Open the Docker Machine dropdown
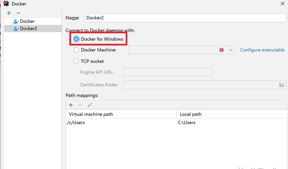 pyautogui.click(x=231, y=50)
